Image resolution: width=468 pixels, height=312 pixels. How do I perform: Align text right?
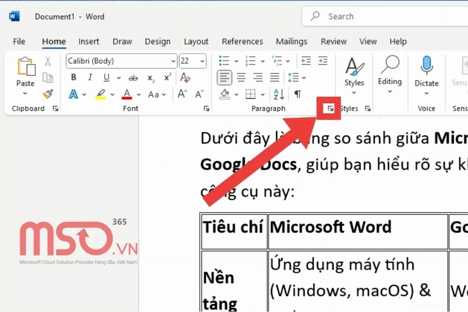tap(258, 78)
